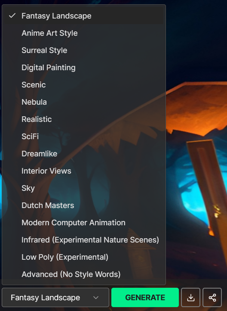The width and height of the screenshot is (227, 311).
Task: Select Modern Computer Animation
Action: [84, 223]
